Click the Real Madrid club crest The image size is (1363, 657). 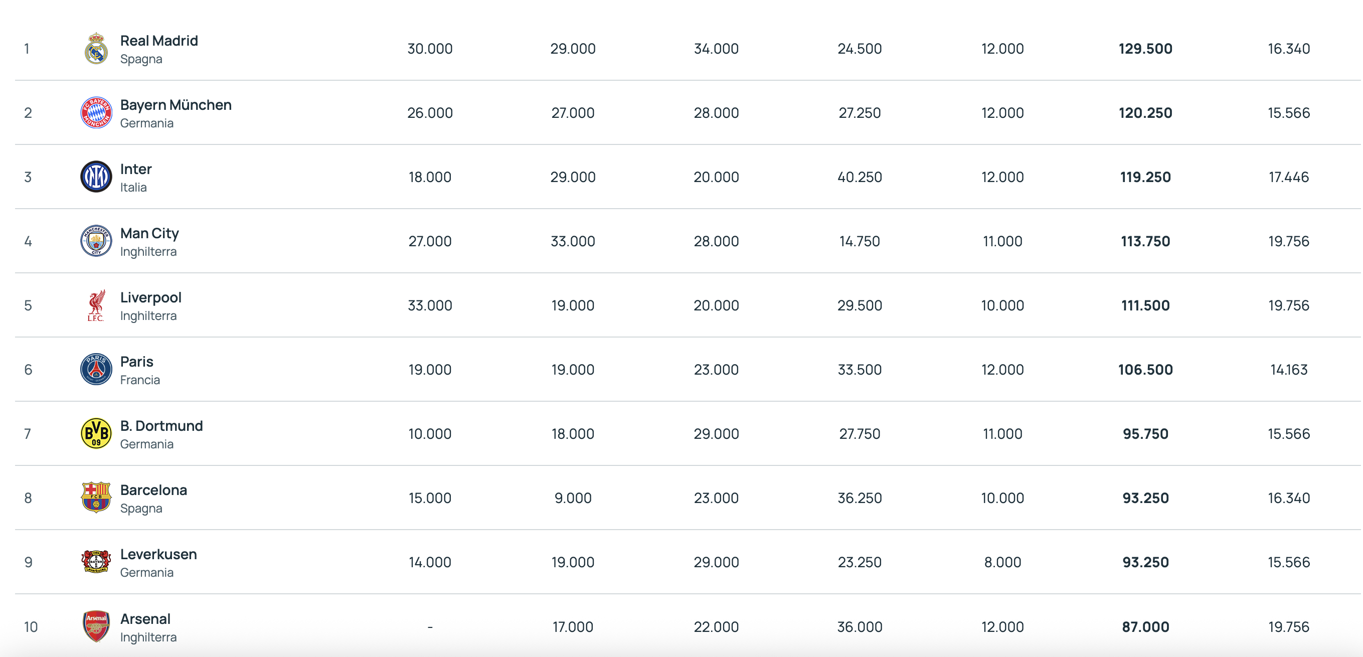[x=96, y=49]
